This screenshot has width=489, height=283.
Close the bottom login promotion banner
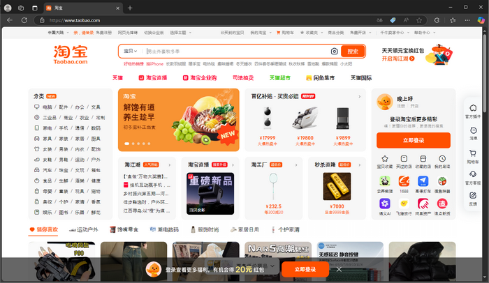point(339,269)
